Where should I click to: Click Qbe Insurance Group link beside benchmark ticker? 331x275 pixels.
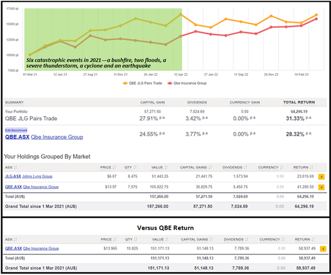coord(57,137)
